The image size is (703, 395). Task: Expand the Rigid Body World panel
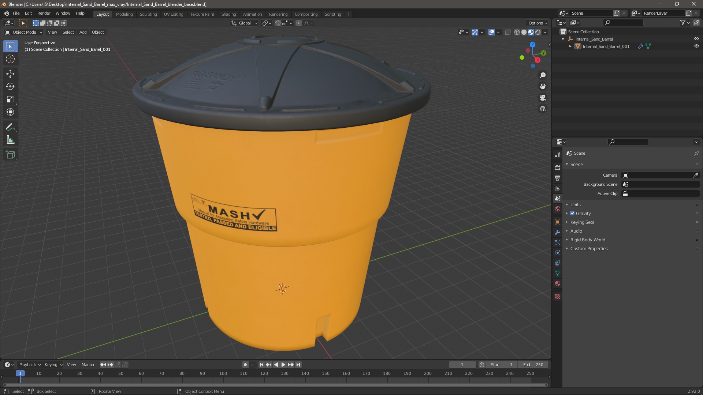588,240
